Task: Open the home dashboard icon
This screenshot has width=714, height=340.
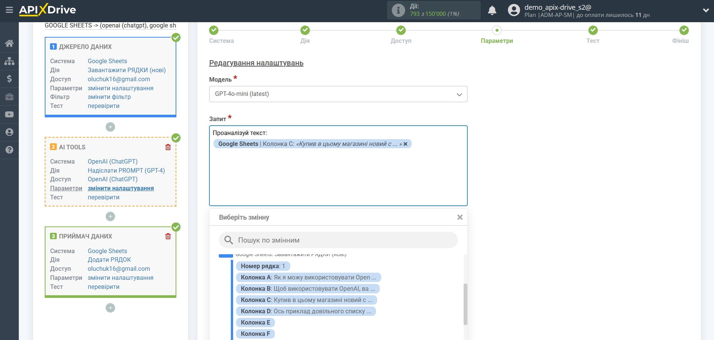Action: pos(9,43)
